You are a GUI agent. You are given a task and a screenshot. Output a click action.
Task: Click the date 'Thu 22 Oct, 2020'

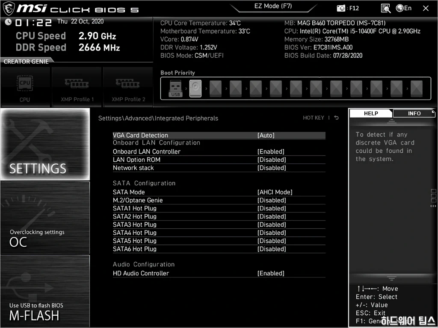80,21
